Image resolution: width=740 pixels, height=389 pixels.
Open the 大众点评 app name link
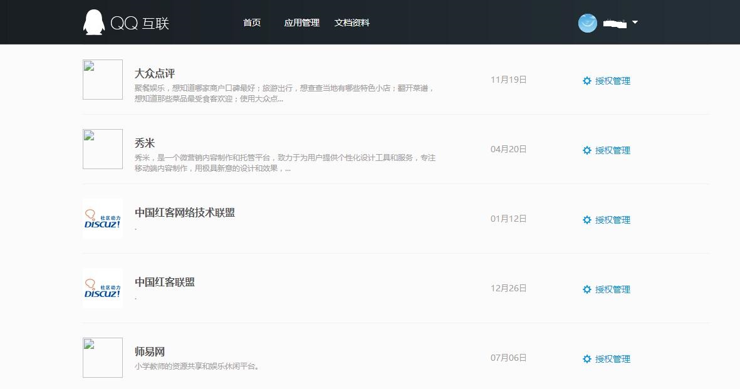pos(154,73)
